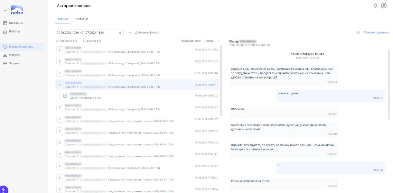Switch to the Тестовые tab
Image resolution: width=393 pixels, height=193 pixels.
tap(82, 19)
